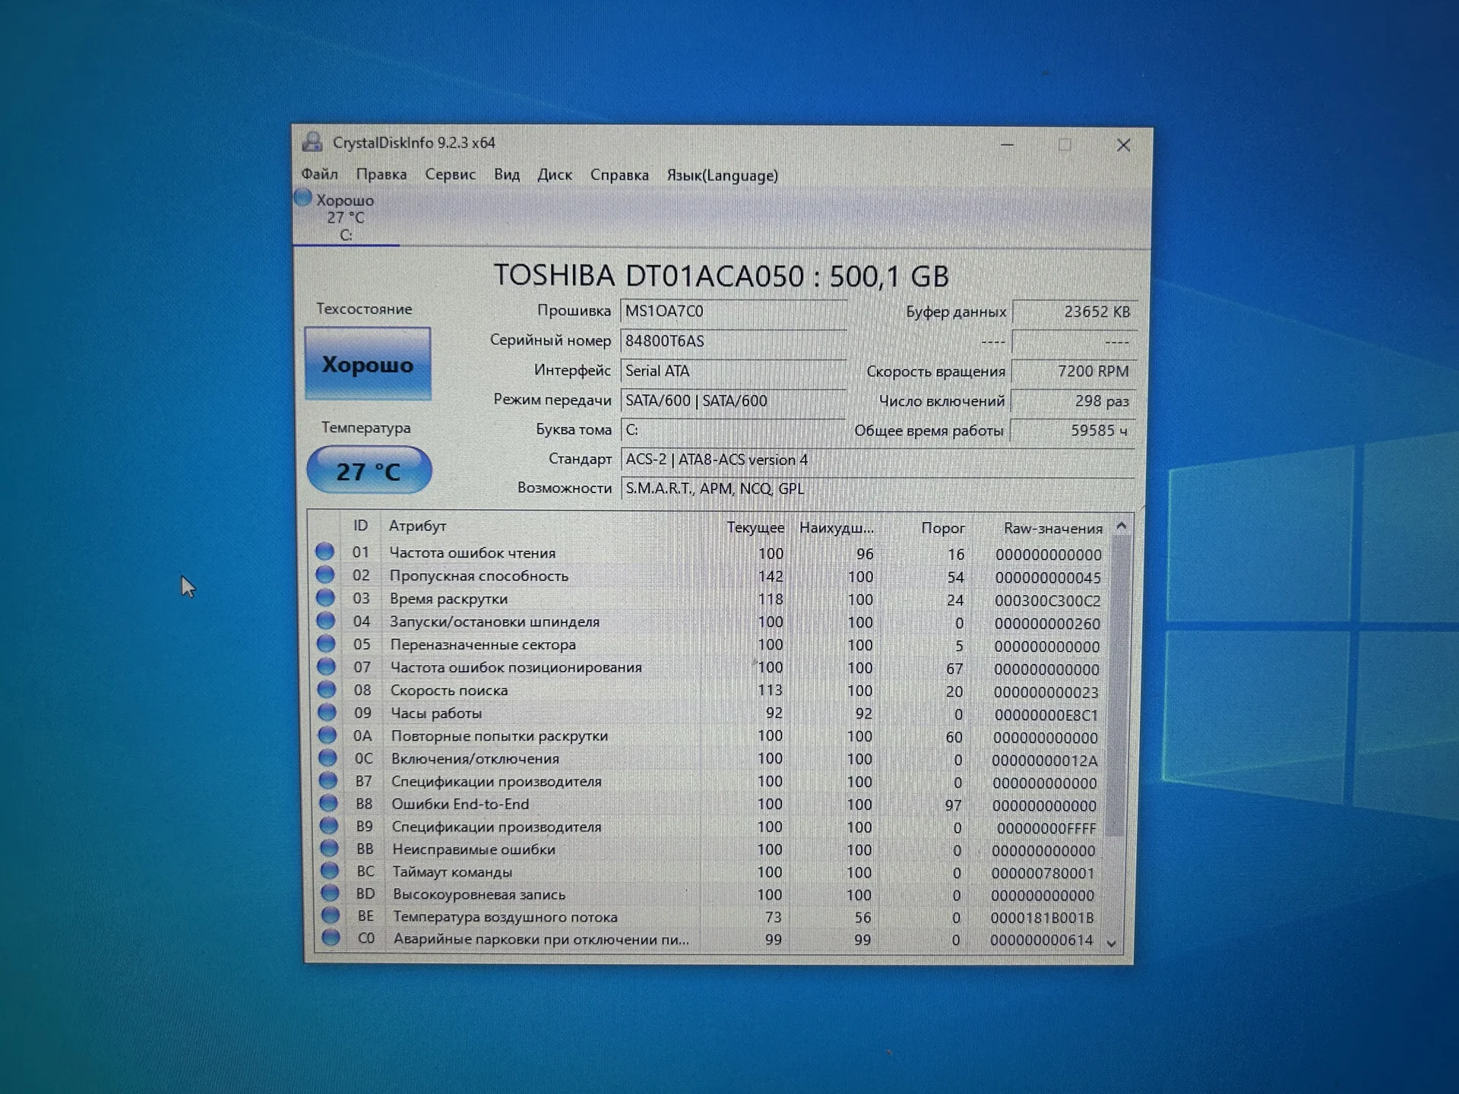The image size is (1459, 1094).
Task: Click status orb for attribute B8 End-to-End
Action: coord(329,803)
